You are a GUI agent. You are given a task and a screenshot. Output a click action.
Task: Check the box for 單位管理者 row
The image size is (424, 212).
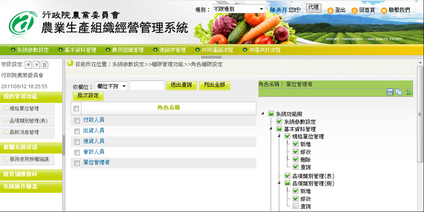[x=77, y=163]
